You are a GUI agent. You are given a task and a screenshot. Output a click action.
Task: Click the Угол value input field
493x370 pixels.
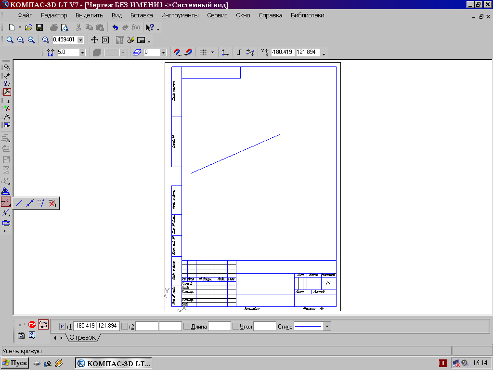tap(265, 326)
